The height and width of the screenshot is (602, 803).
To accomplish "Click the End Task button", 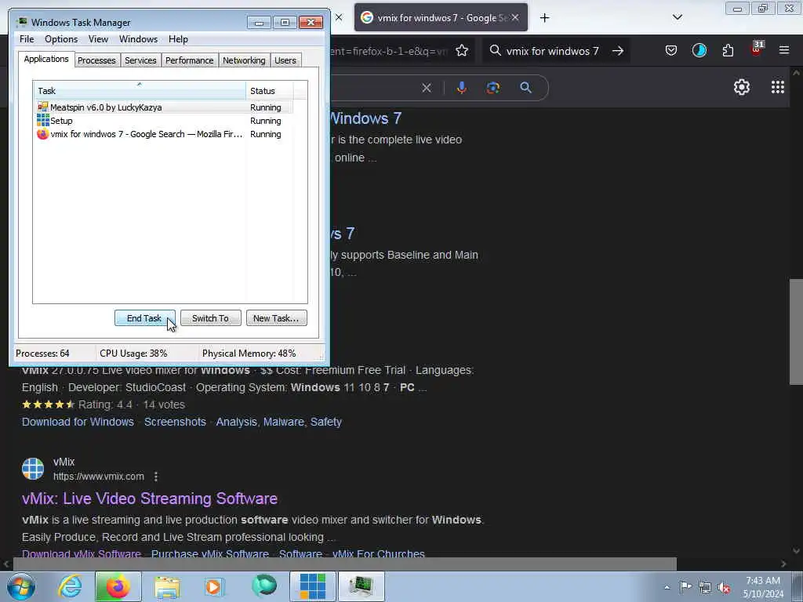I will 144,318.
